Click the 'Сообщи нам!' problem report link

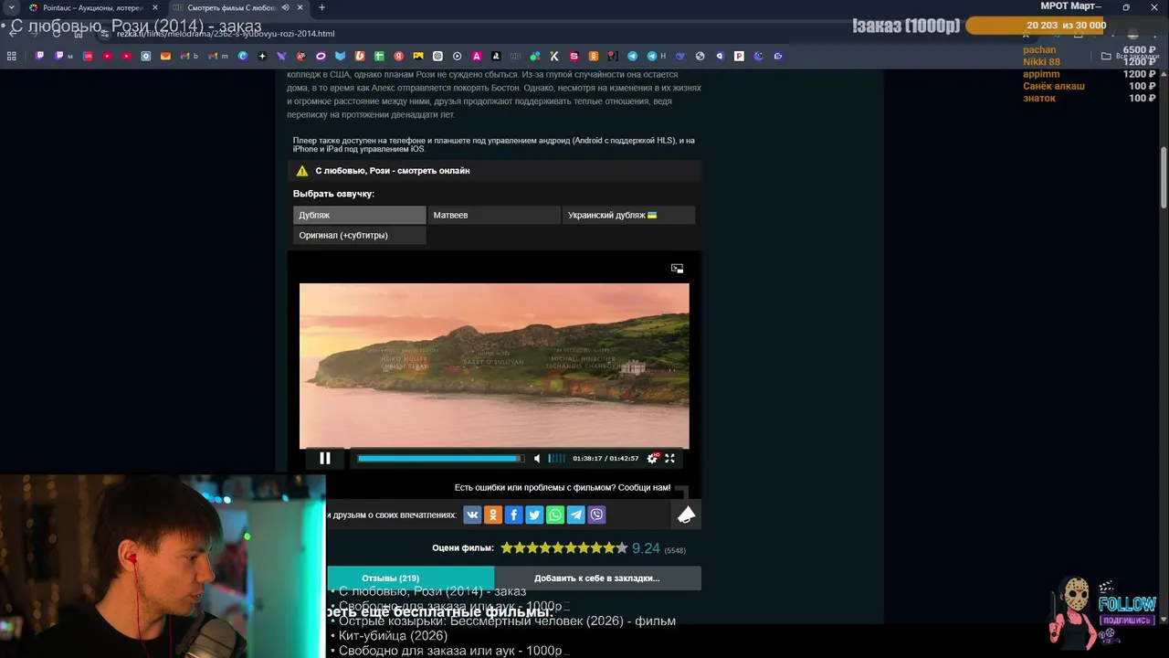coord(645,487)
